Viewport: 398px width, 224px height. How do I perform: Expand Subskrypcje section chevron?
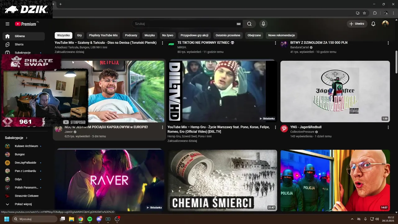click(26, 138)
